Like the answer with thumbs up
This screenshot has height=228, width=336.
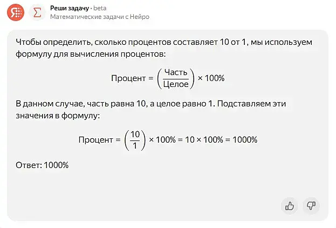tap(290, 205)
